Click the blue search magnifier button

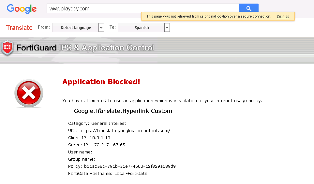(249, 8)
